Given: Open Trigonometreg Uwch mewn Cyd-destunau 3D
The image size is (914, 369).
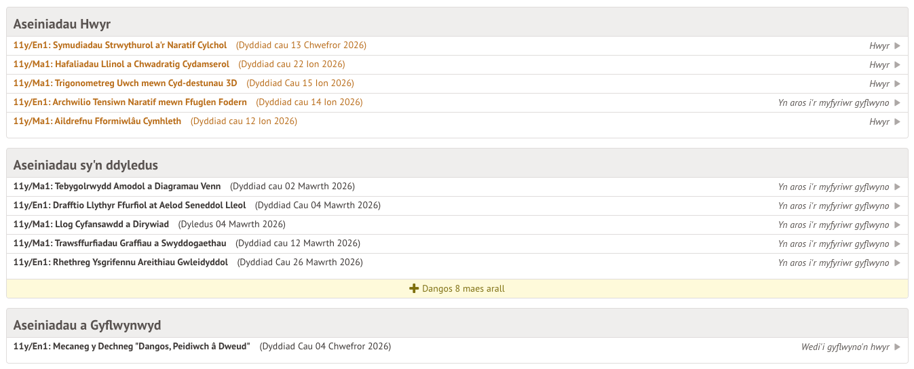Looking at the screenshot, I should [x=126, y=83].
